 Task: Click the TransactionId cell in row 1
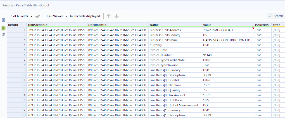point(57,30)
